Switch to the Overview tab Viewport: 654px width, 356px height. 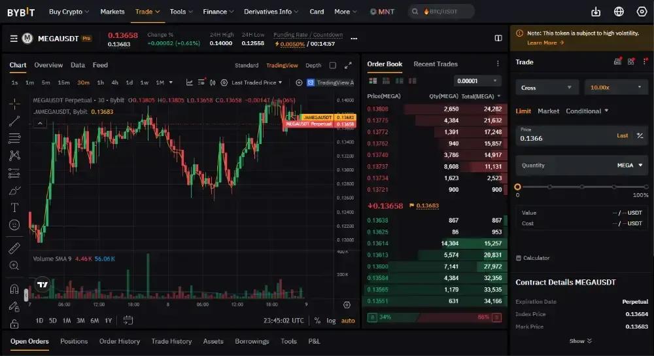48,65
